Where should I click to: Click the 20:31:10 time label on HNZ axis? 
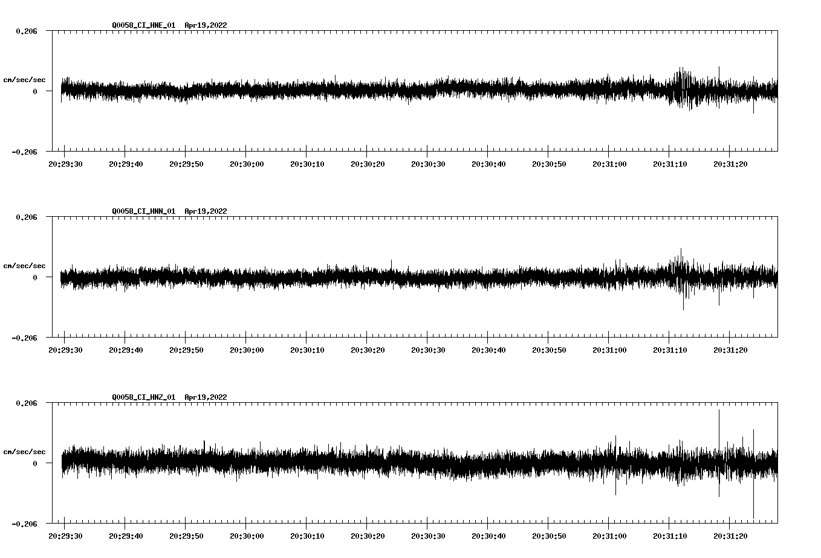[x=670, y=536]
